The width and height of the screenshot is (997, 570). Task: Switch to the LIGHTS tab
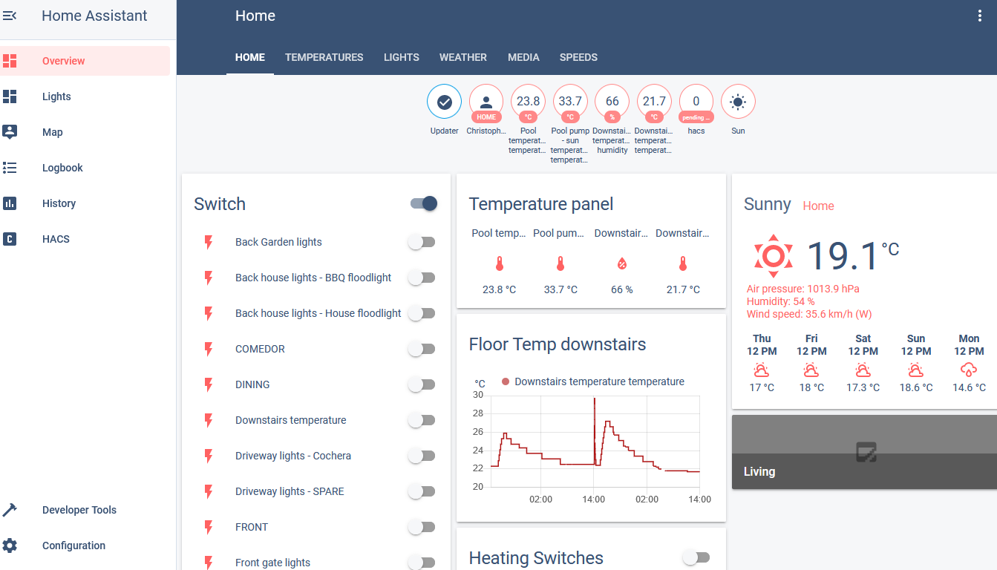402,57
